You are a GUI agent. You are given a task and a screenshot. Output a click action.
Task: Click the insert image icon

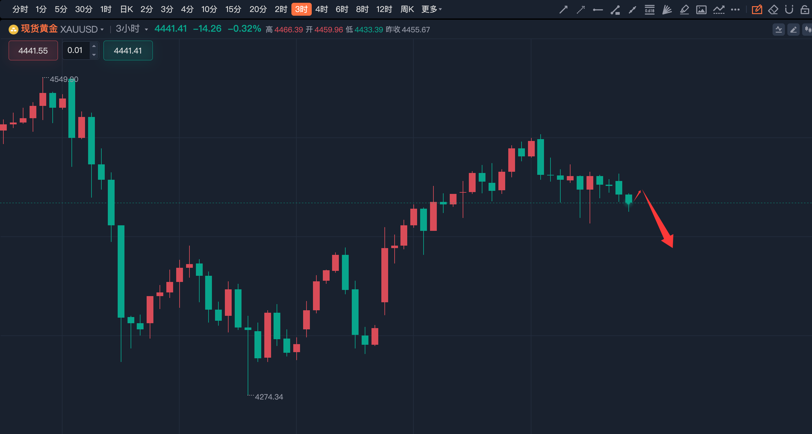pyautogui.click(x=701, y=10)
